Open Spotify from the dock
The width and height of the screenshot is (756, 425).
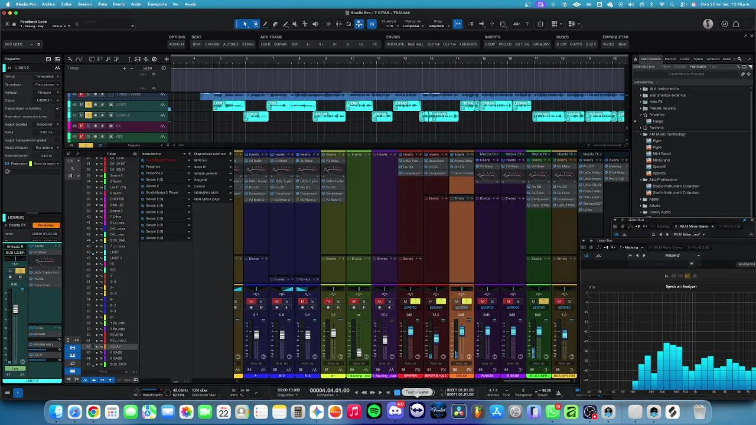tap(374, 412)
